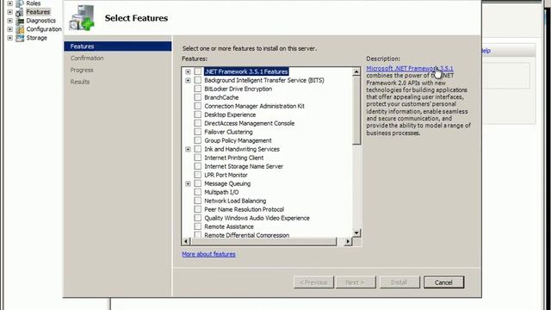Enable LPR Port Monitor checkbox

point(198,175)
